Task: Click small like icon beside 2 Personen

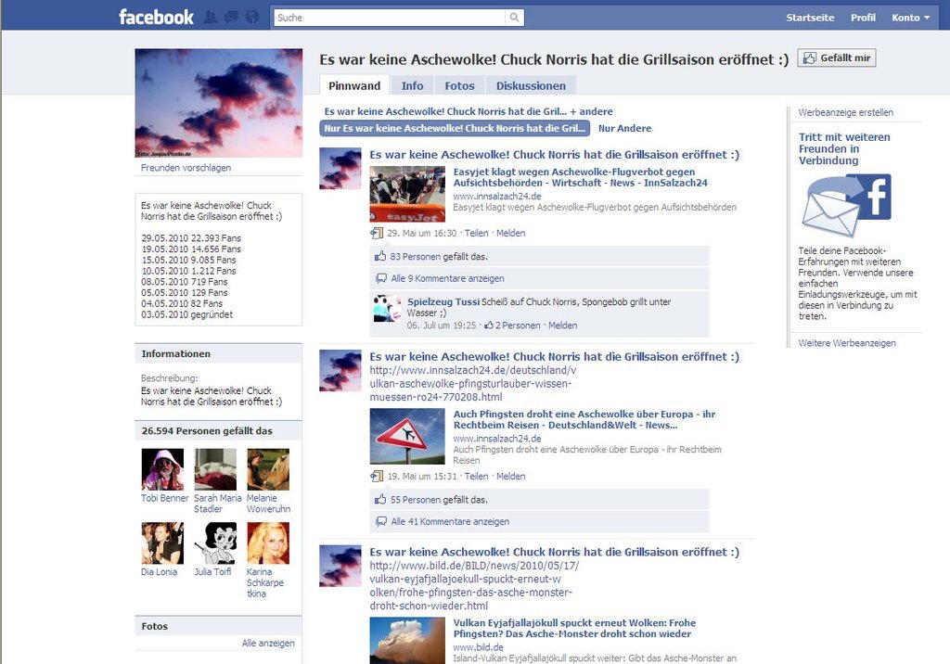Action: (489, 326)
